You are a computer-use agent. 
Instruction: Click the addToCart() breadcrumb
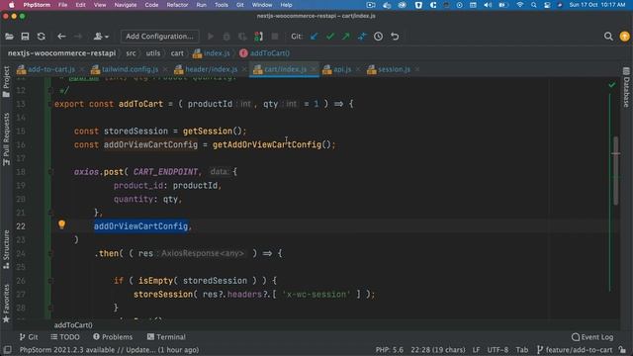click(265, 53)
